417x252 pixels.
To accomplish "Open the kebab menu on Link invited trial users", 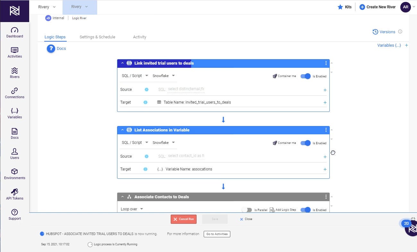I will coord(326,63).
